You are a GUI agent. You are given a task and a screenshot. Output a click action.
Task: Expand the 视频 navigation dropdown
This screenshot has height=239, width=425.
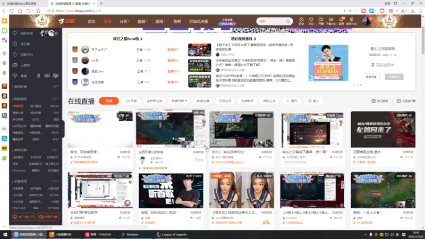click(x=142, y=21)
